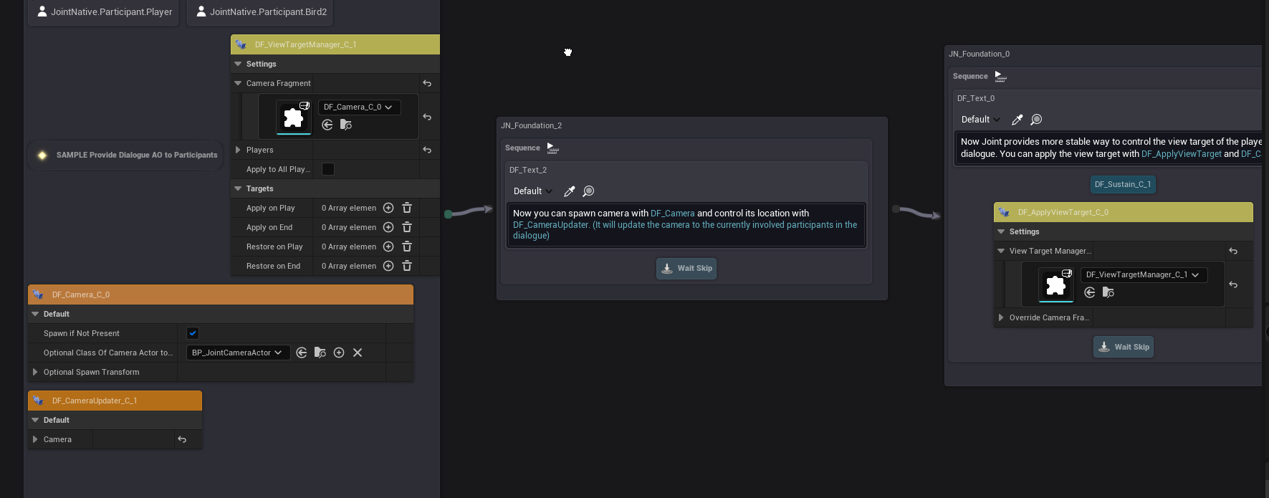This screenshot has height=498, width=1269.
Task: Open the DF_Camera_C_0 fragment dropdown
Action: [358, 107]
